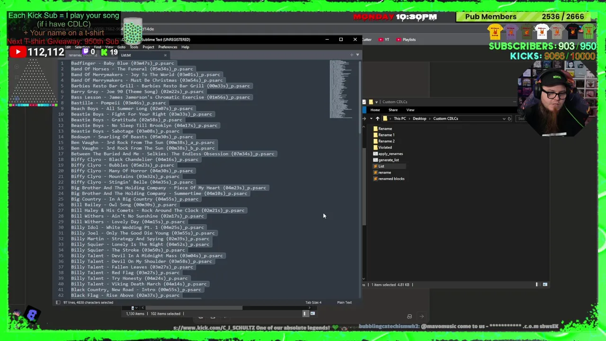The image size is (606, 341).
Task: Click large icons view in back Explorer window
Action: (312, 314)
